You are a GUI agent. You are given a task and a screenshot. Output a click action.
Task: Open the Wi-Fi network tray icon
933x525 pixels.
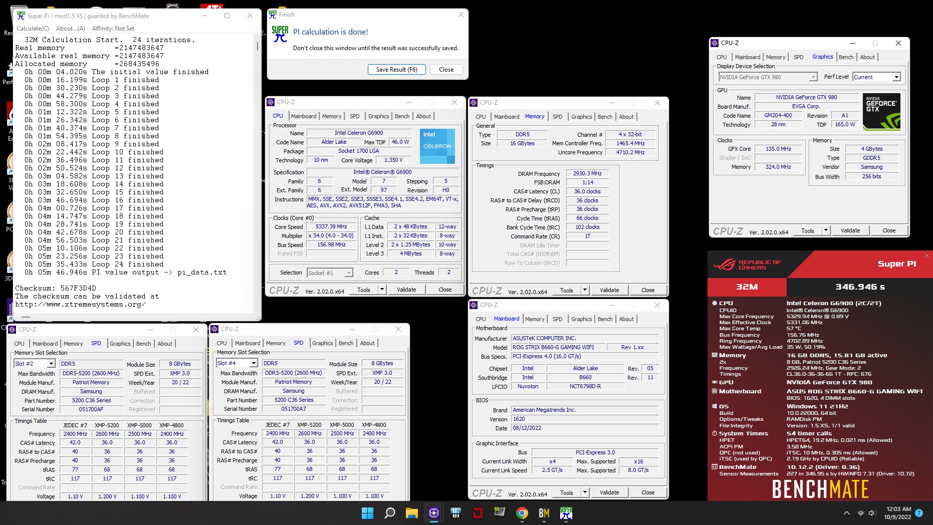point(861,513)
